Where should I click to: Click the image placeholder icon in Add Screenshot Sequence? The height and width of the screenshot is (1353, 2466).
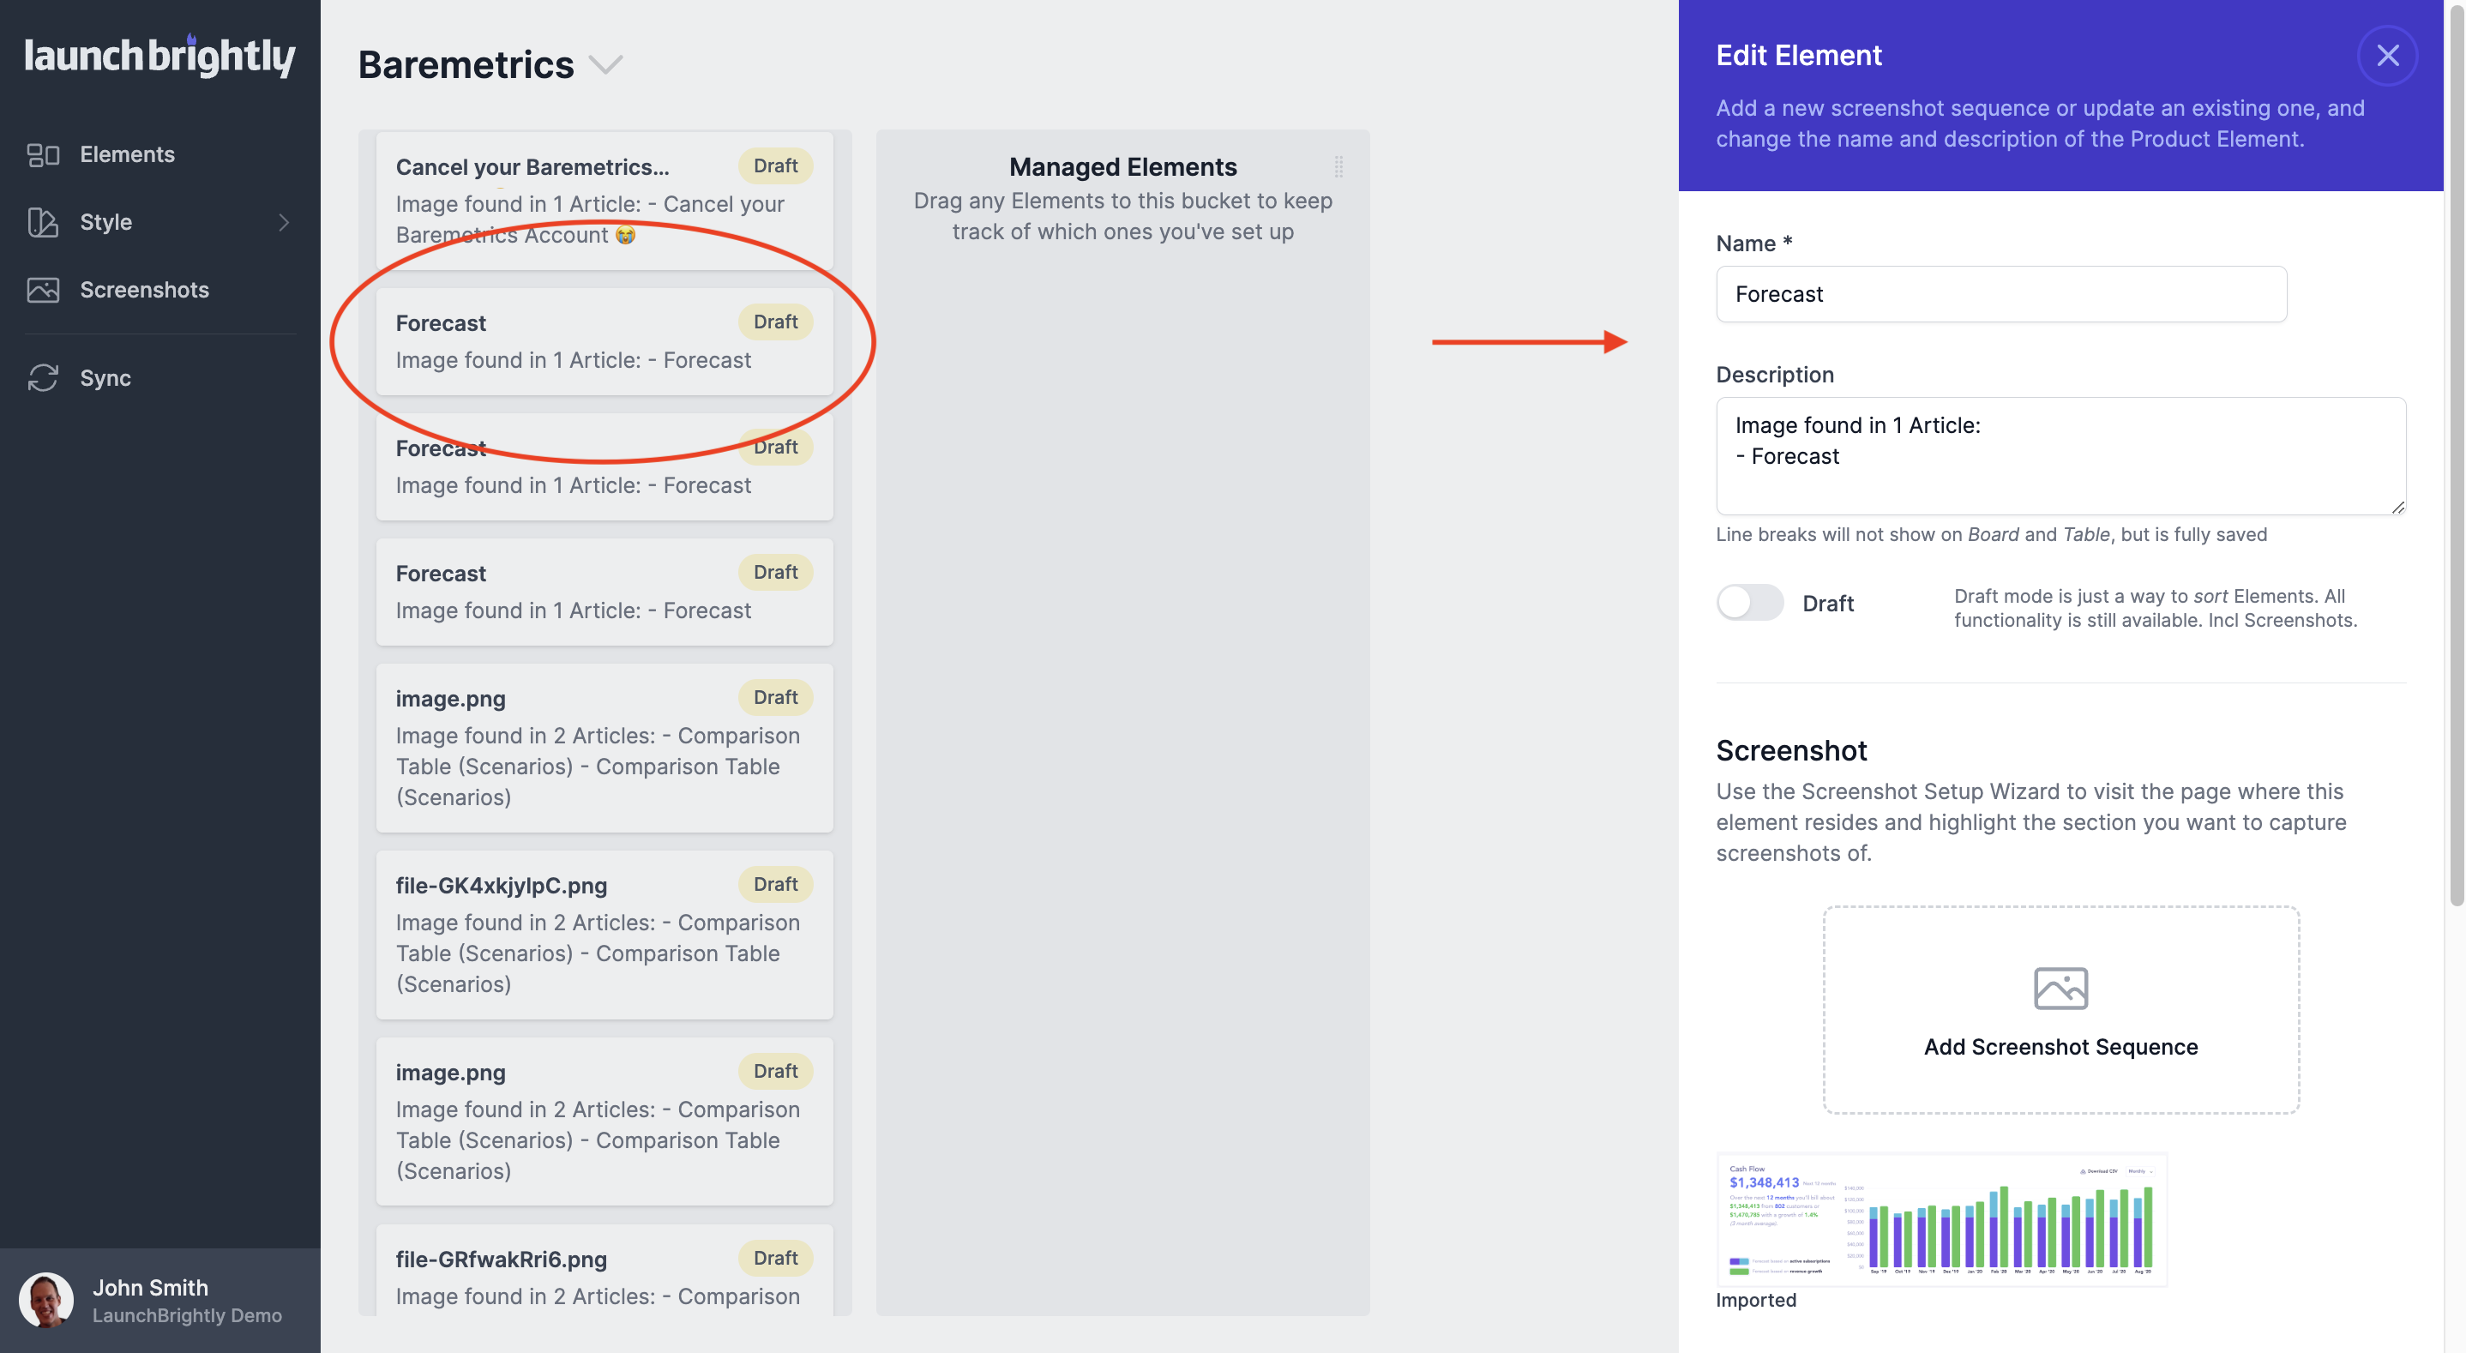coord(2060,989)
